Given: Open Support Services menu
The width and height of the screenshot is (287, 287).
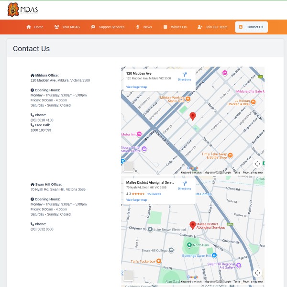Looking at the screenshot, I should tap(108, 27).
